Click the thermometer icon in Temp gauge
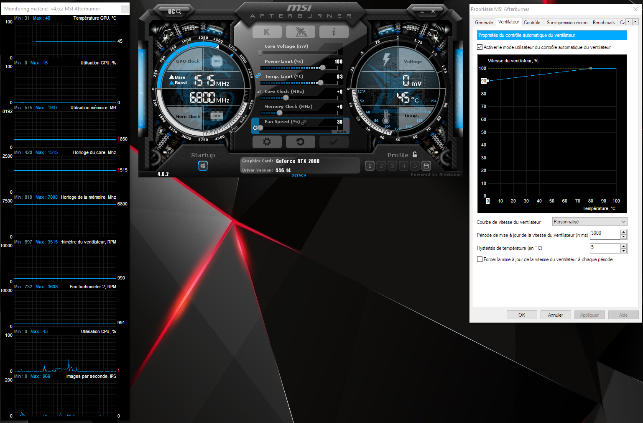Image resolution: width=643 pixels, height=423 pixels. click(x=386, y=117)
